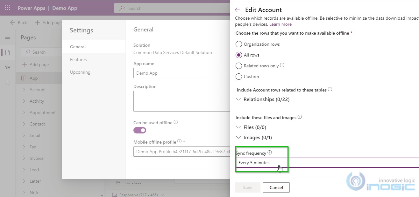This screenshot has width=419, height=197.
Task: Expand the Files (0/0) section
Action: tap(238, 127)
